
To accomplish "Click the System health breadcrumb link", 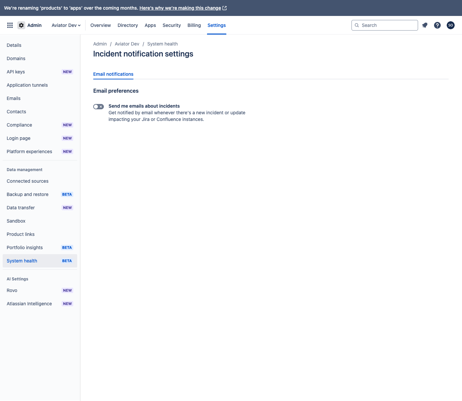I will coord(162,44).
